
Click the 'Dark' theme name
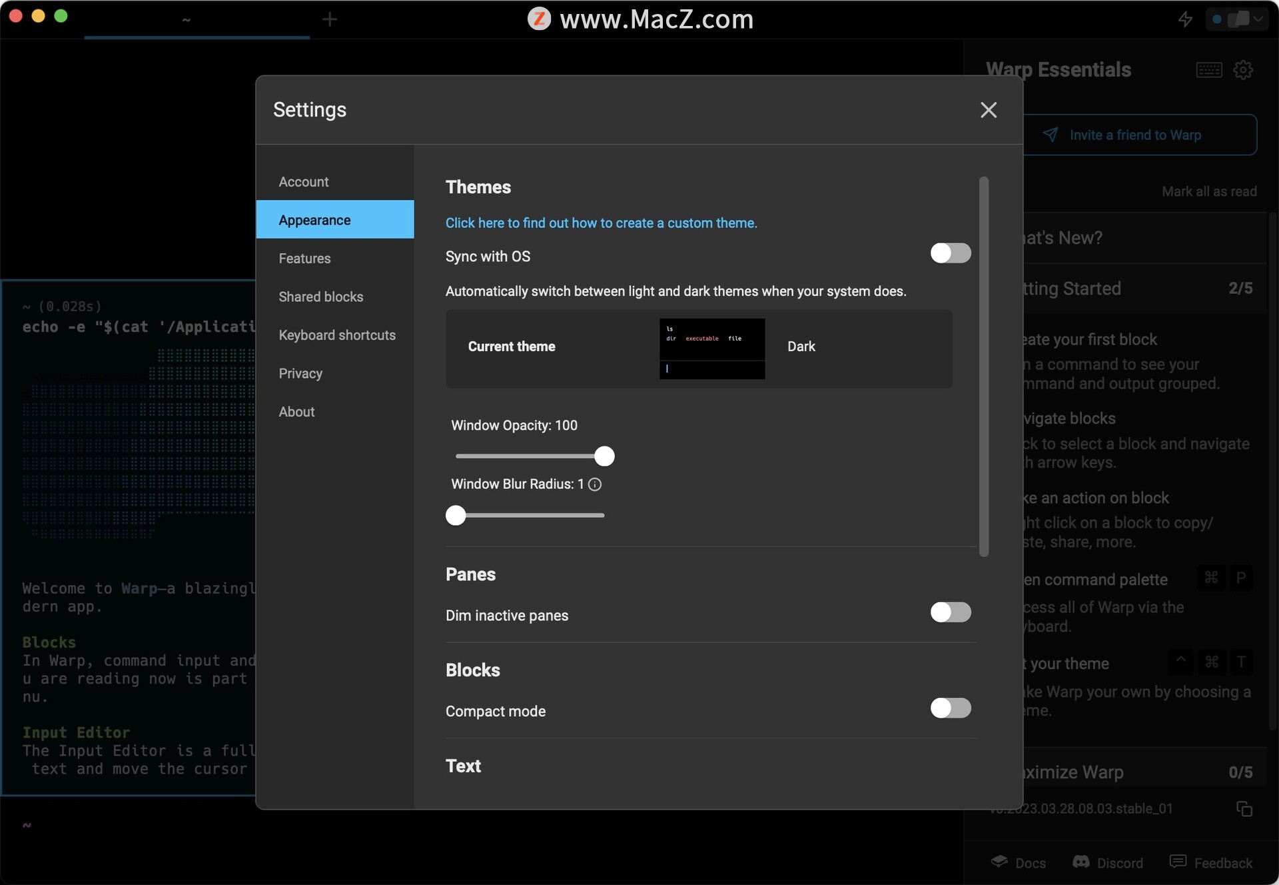(801, 347)
